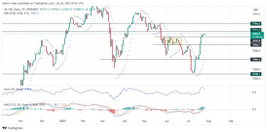
Task: Click the Aug label on time axis
Action: tap(209, 121)
